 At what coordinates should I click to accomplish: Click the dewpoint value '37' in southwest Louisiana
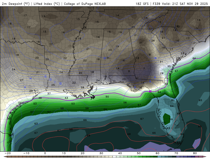49,94
